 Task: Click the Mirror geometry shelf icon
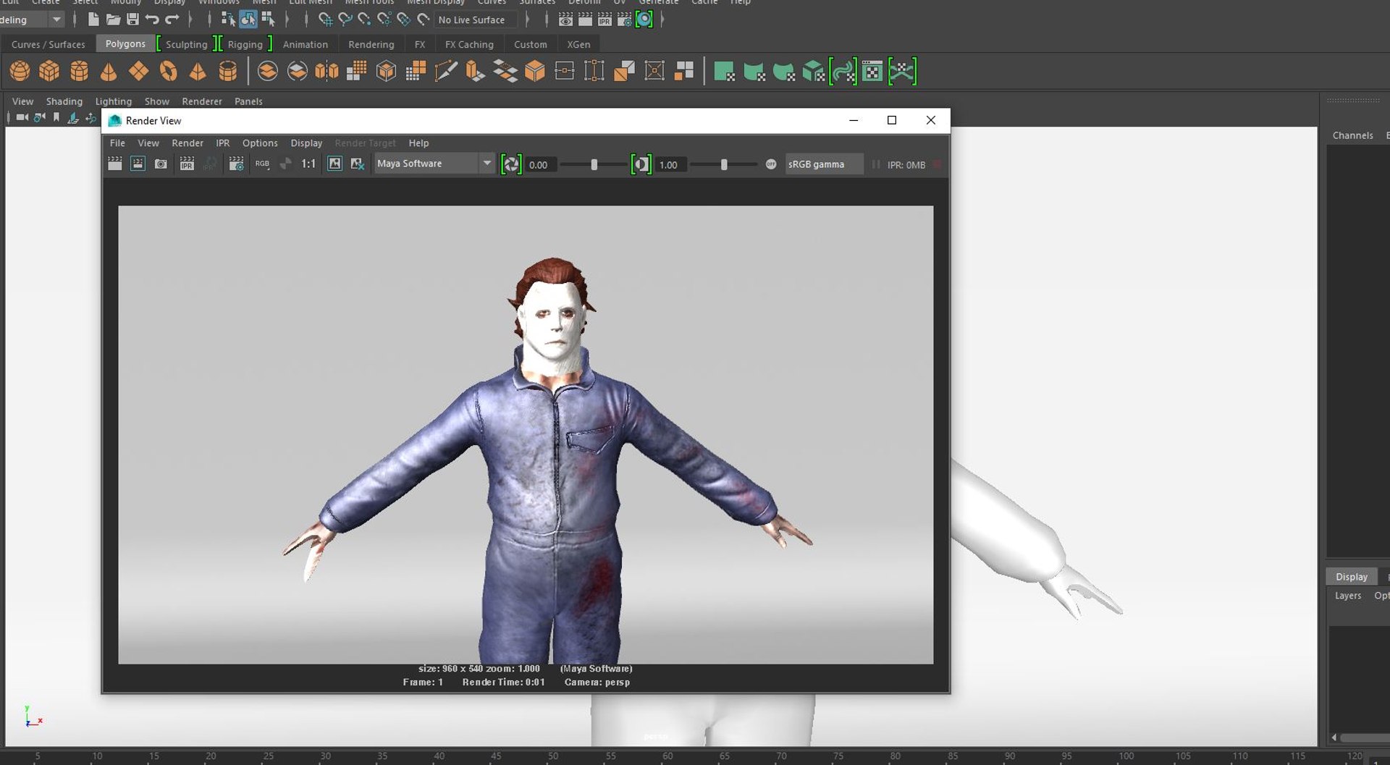click(x=327, y=71)
